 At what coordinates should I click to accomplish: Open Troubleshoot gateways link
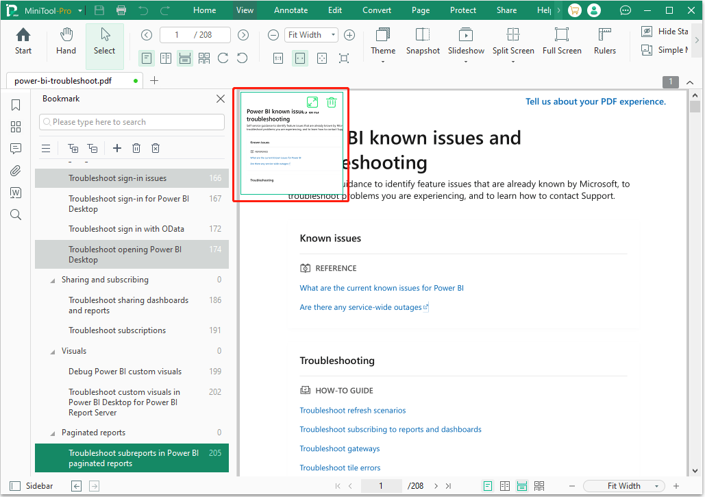click(x=339, y=448)
